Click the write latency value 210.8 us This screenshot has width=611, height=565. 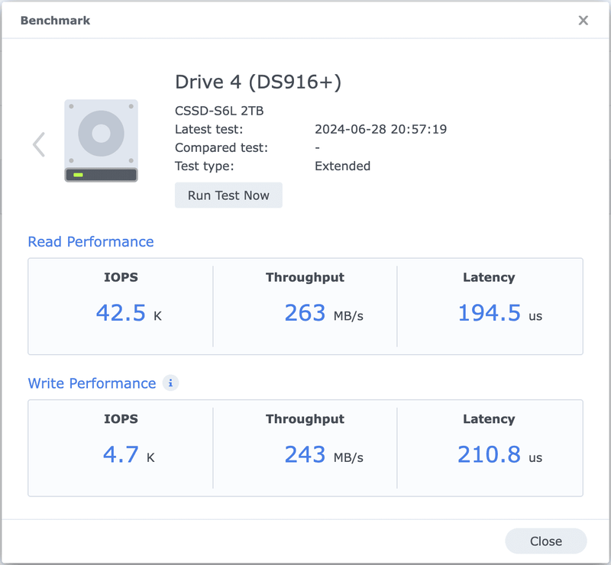pyautogui.click(x=499, y=455)
